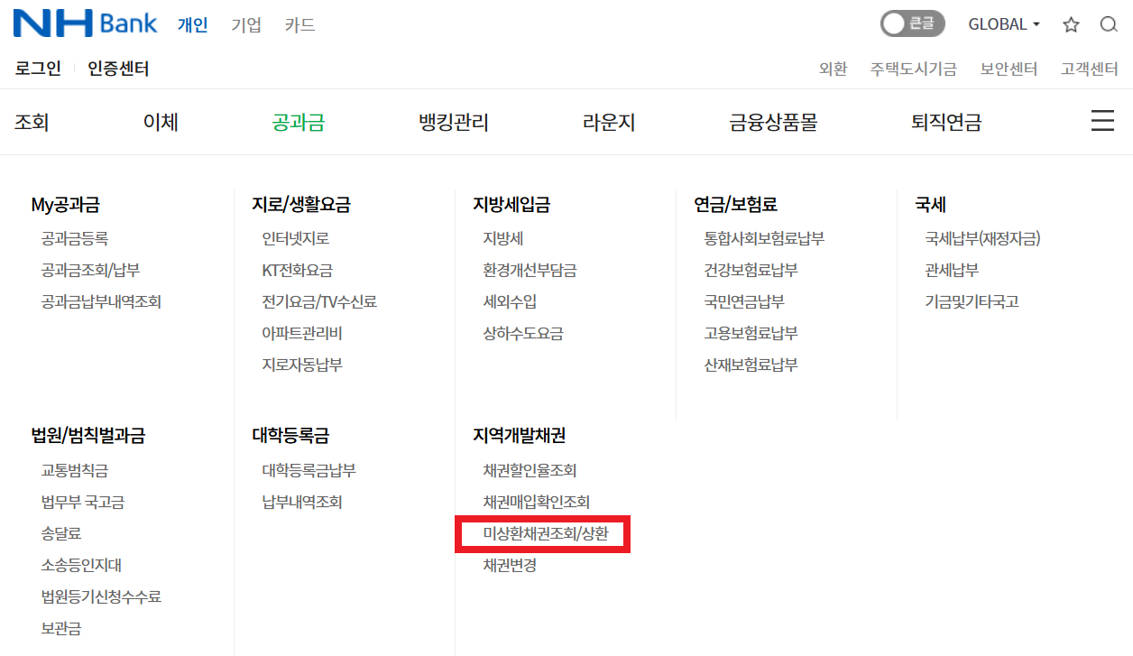The width and height of the screenshot is (1133, 656).
Task: Select the 퇴직연금 menu
Action: pos(946,122)
